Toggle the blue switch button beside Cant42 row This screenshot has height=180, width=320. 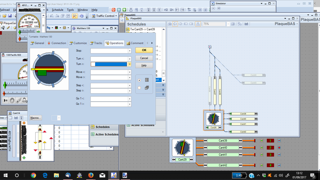(279, 165)
